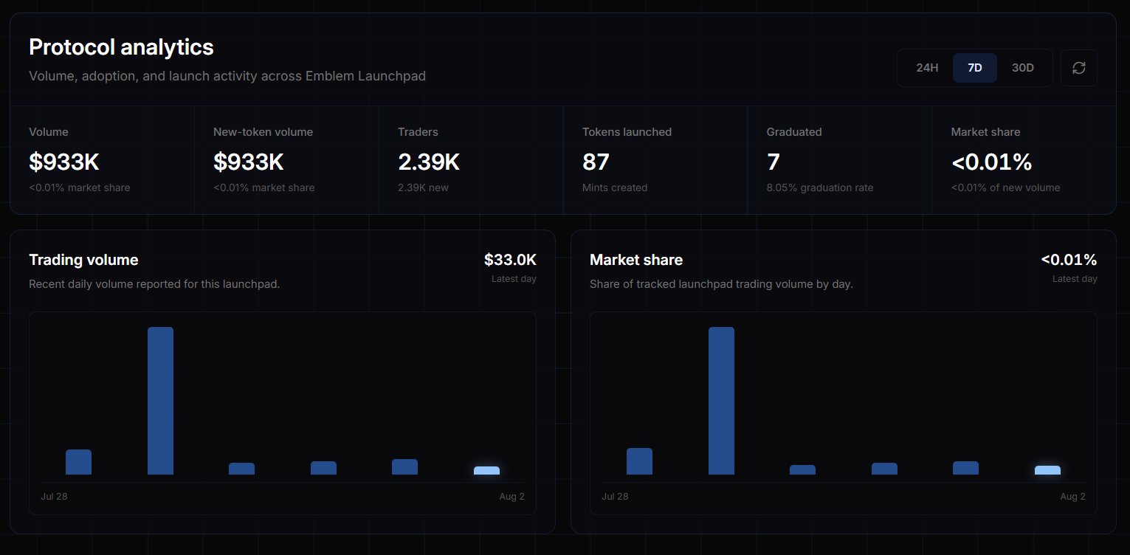Click the Market share chart panel title
The image size is (1130, 555).
click(636, 260)
